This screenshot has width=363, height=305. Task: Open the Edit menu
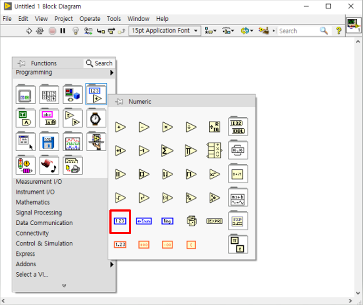pyautogui.click(x=23, y=19)
